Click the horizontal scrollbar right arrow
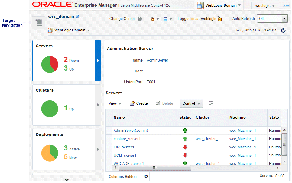Image resolution: width=292 pixels, height=183 pixels. tap(278, 168)
